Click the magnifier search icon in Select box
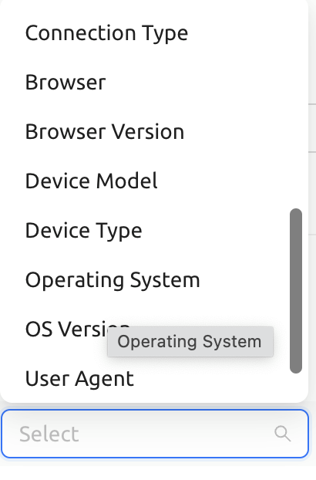316x480 pixels. coord(282,434)
